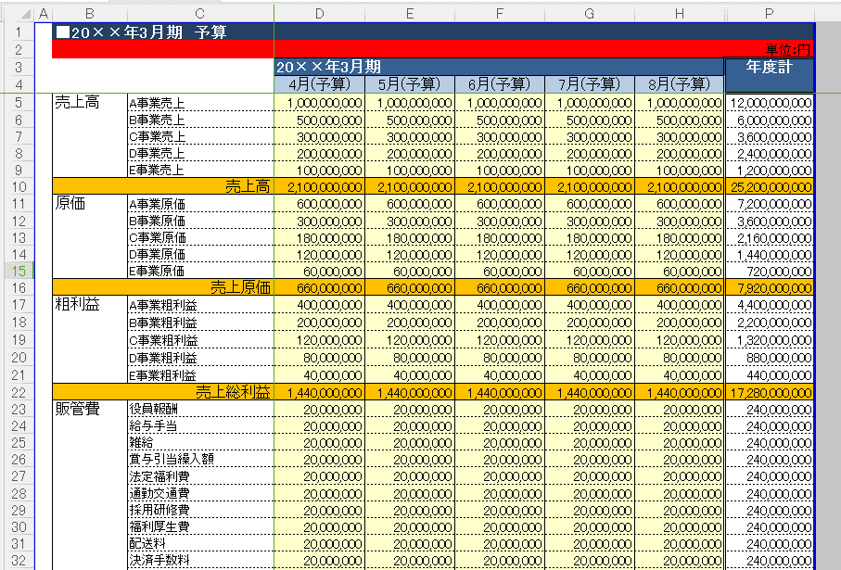Click the 25,200,000,000 annual total cell
Screen dimensions: 841x570
tap(769, 188)
